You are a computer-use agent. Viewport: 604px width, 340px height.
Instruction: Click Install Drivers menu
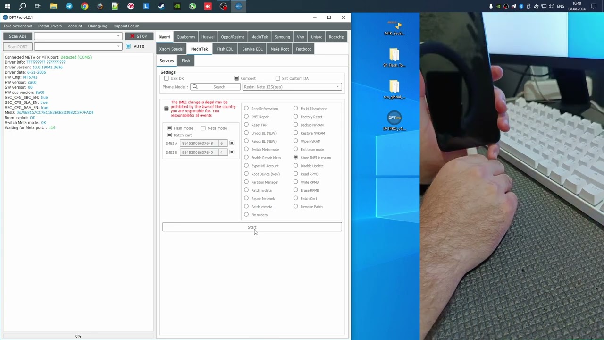[50, 26]
